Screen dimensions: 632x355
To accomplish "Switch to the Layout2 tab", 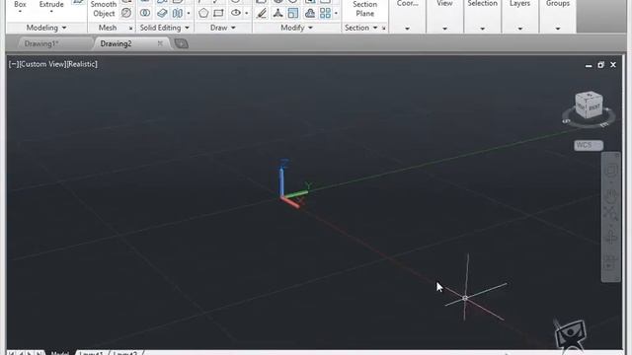I will [x=125, y=353].
